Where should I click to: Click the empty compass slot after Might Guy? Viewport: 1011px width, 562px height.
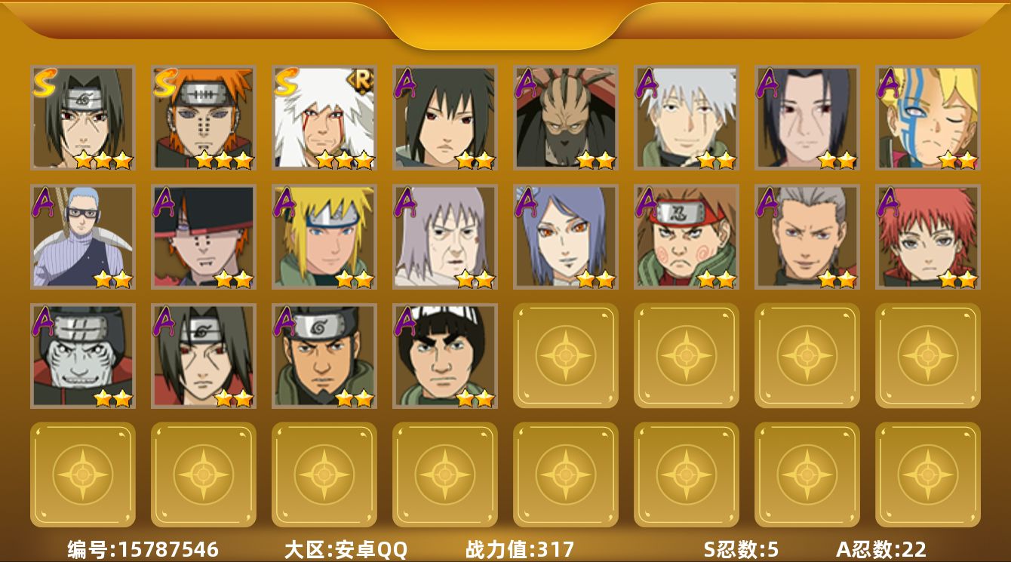566,356
